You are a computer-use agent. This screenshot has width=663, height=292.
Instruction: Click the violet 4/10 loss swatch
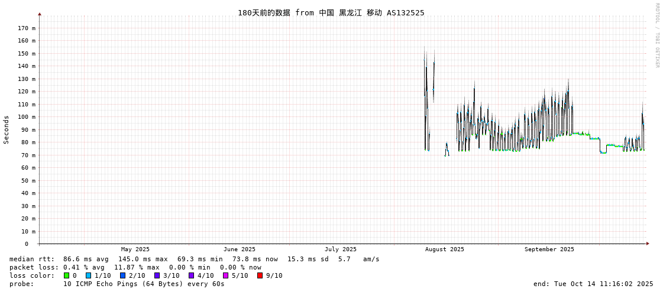[x=191, y=275]
